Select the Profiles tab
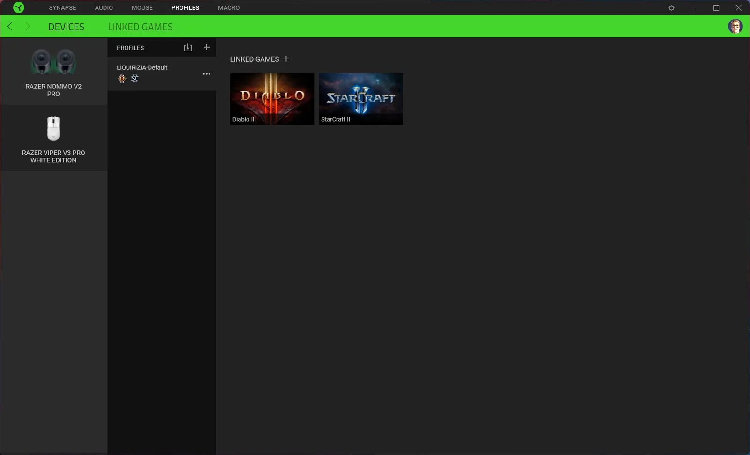The width and height of the screenshot is (750, 455). click(x=185, y=8)
